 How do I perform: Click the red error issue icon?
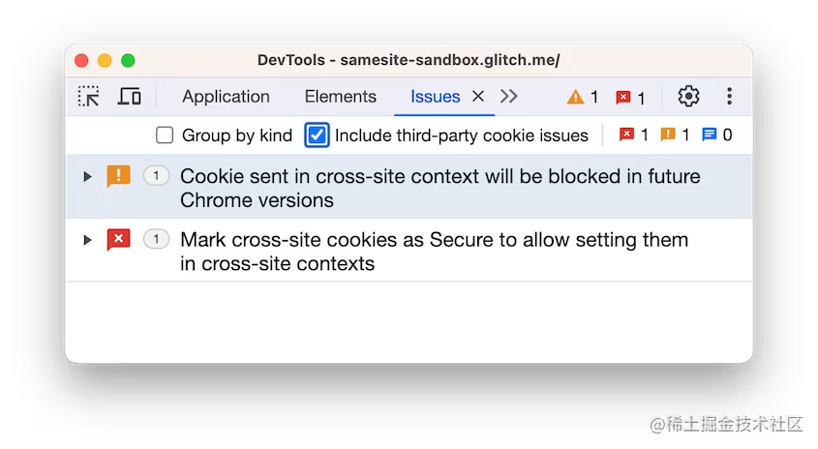(118, 239)
